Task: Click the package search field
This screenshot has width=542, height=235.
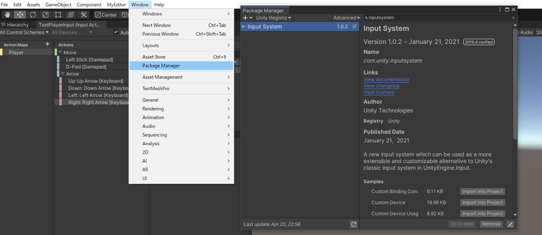Action: click(440, 18)
